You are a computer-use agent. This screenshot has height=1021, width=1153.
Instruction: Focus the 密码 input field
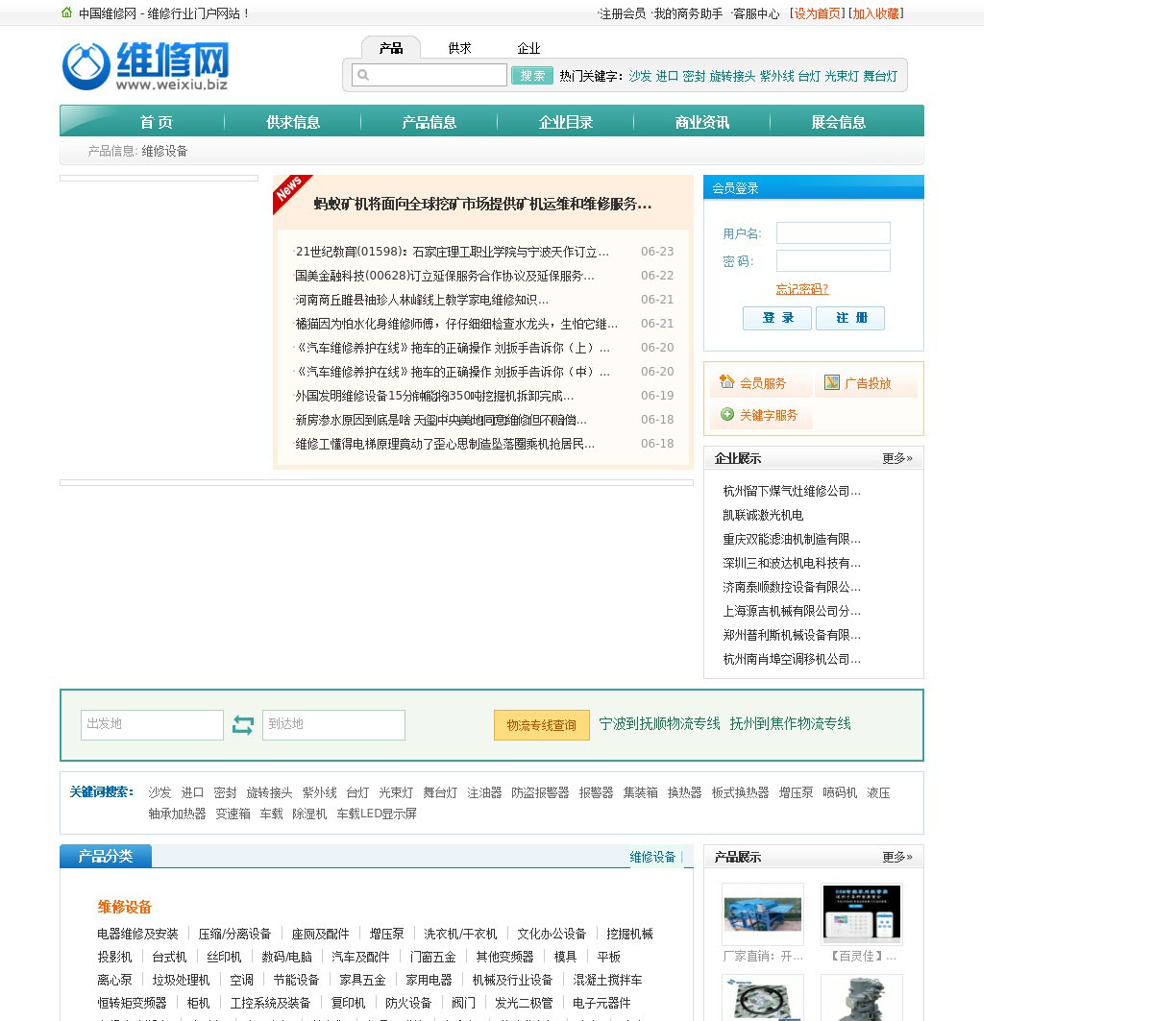[x=833, y=261]
